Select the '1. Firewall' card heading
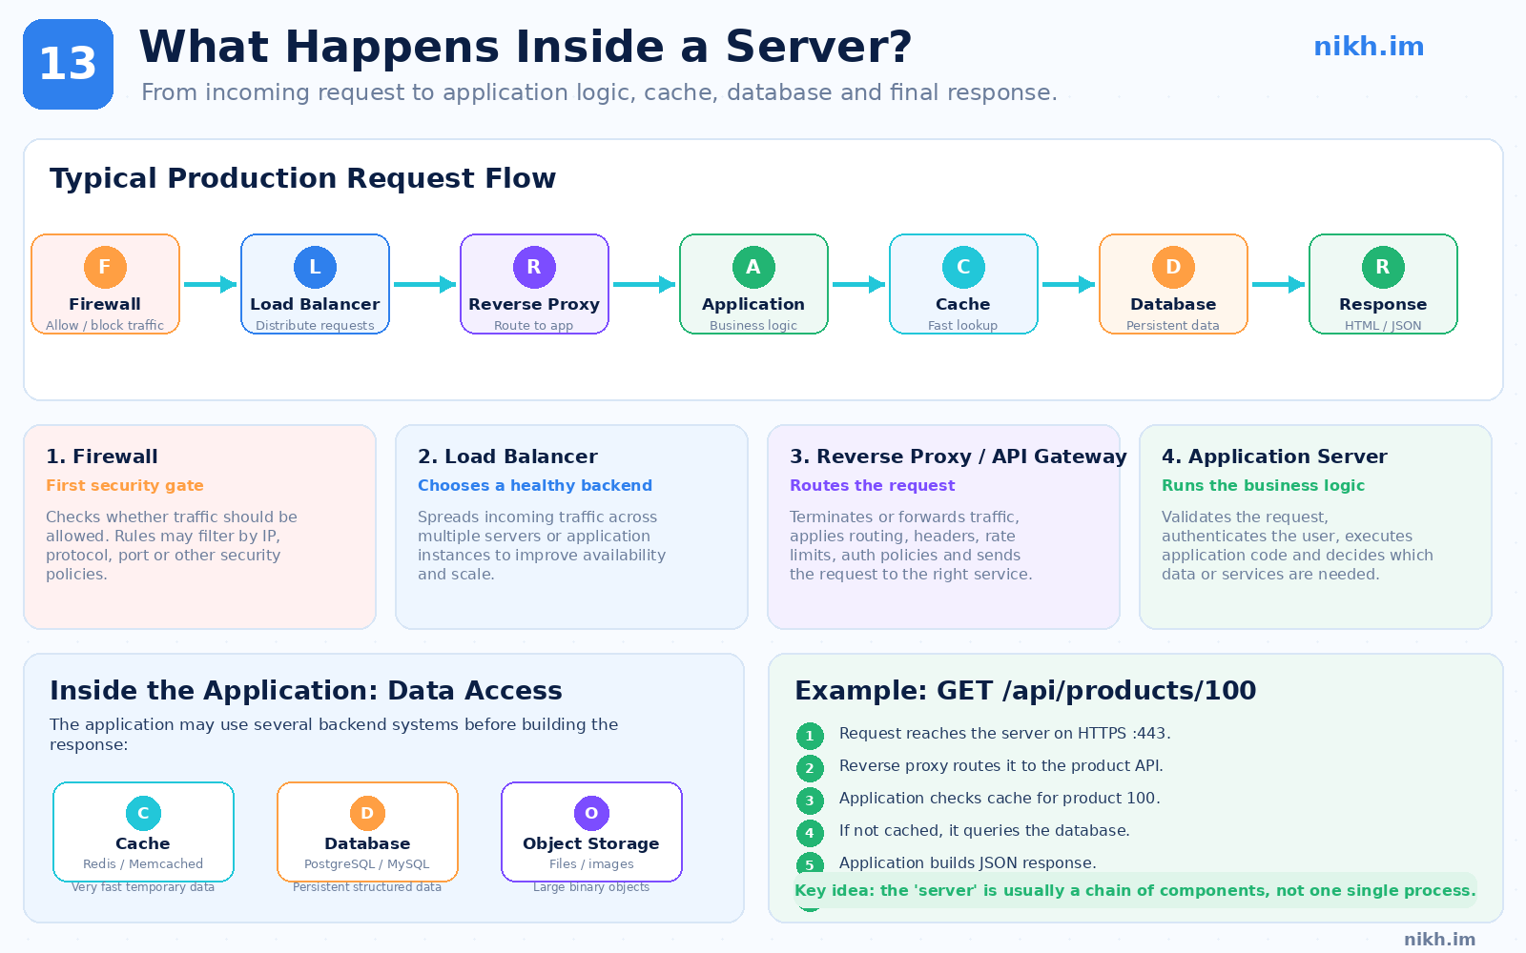1526x953 pixels. [102, 456]
